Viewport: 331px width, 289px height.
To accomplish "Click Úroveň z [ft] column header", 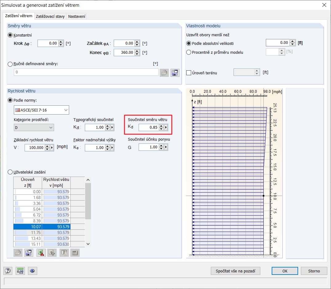I will (28, 182).
